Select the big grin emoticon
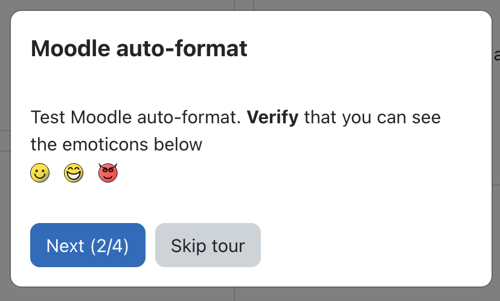 click(74, 173)
